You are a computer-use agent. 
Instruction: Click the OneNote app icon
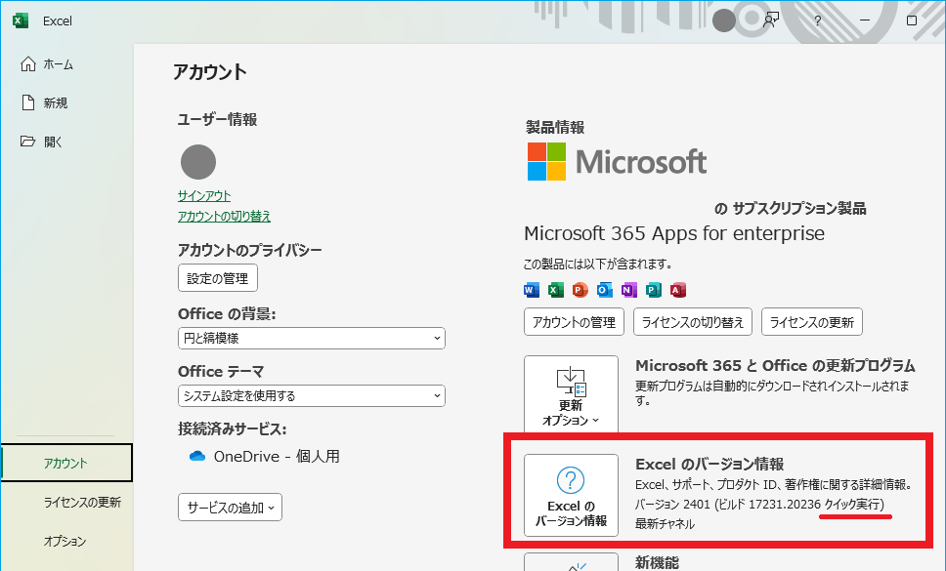coord(629,290)
